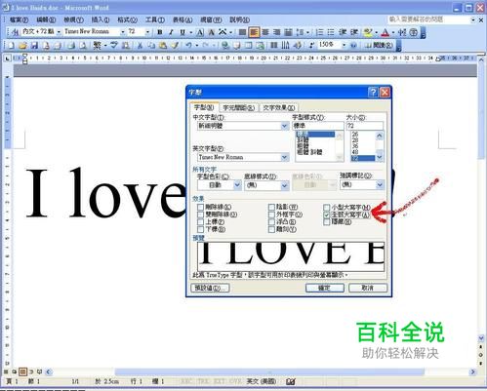Click the Open folder icon
This screenshot has height=391, width=487.
[22, 45]
